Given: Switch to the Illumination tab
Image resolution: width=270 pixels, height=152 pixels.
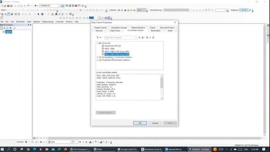Looking at the screenshot, I should tap(156, 31).
